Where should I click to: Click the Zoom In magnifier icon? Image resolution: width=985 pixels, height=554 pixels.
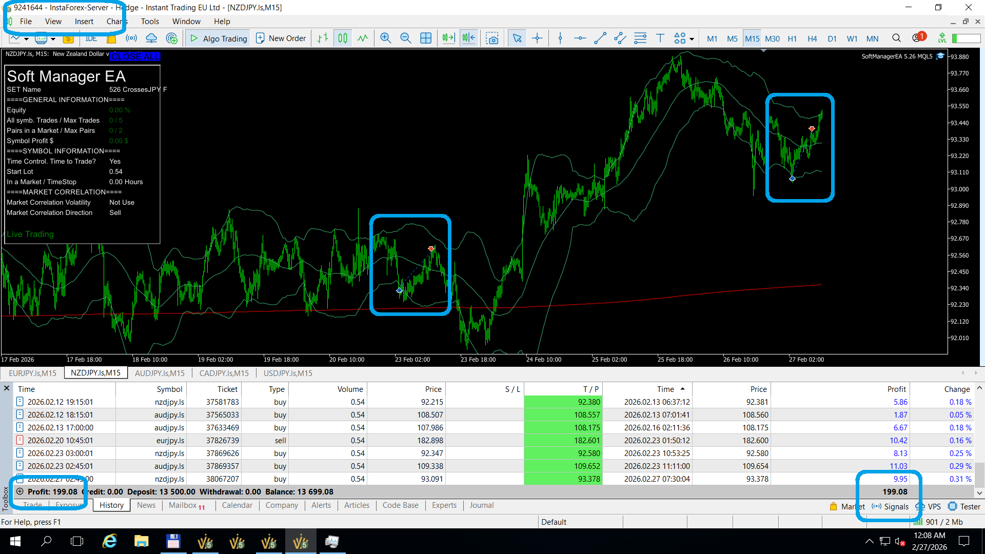pos(385,38)
